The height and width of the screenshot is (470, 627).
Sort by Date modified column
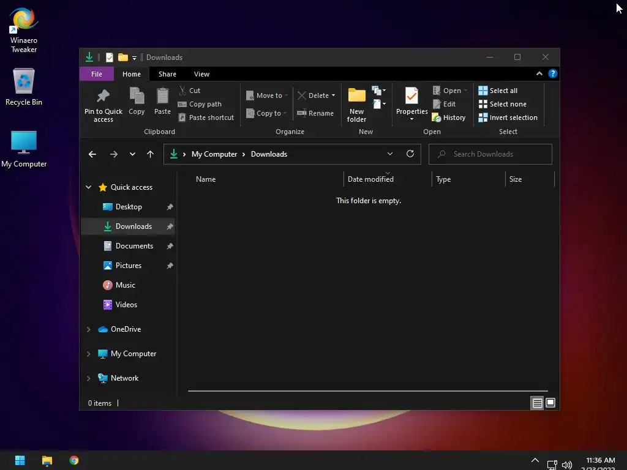(x=370, y=179)
